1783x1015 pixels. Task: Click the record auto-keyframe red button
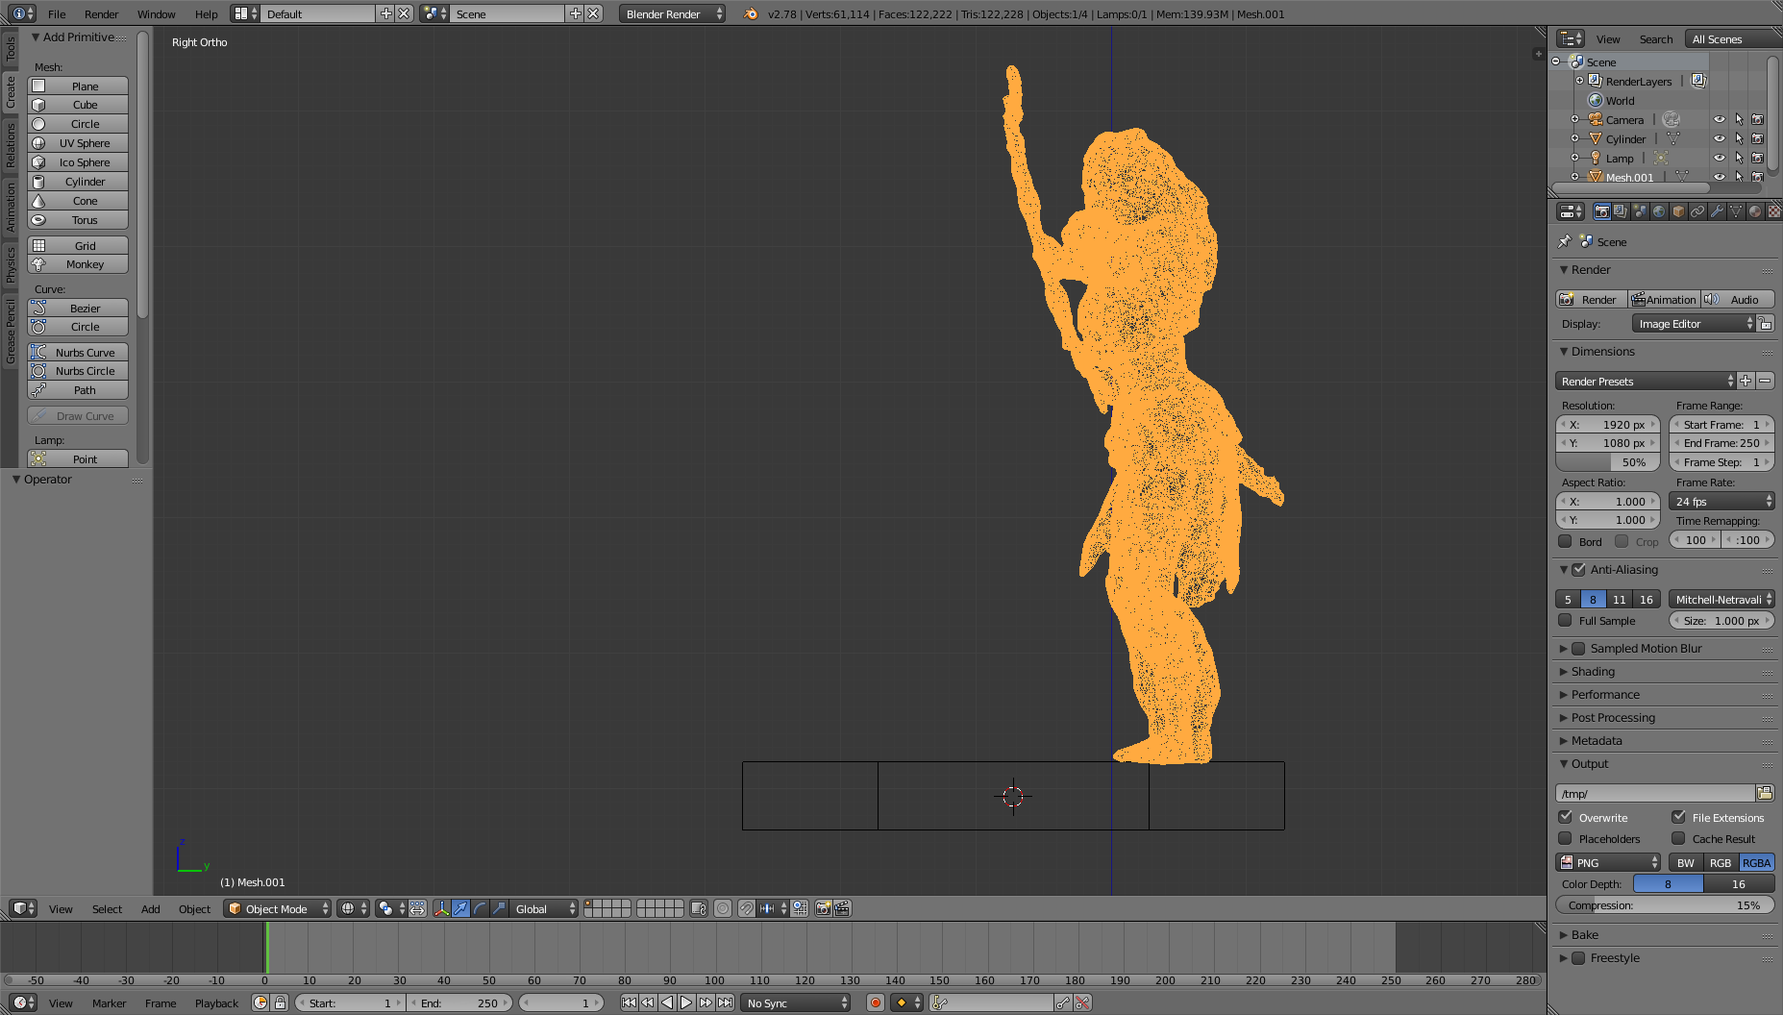pos(875,1003)
